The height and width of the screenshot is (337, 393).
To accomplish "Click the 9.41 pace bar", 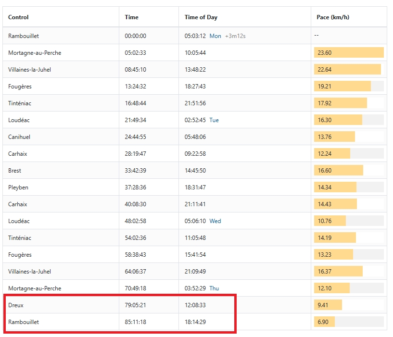I will pyautogui.click(x=328, y=305).
